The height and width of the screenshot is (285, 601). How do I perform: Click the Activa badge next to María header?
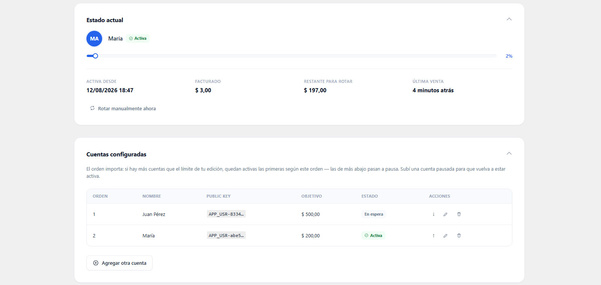(x=138, y=38)
